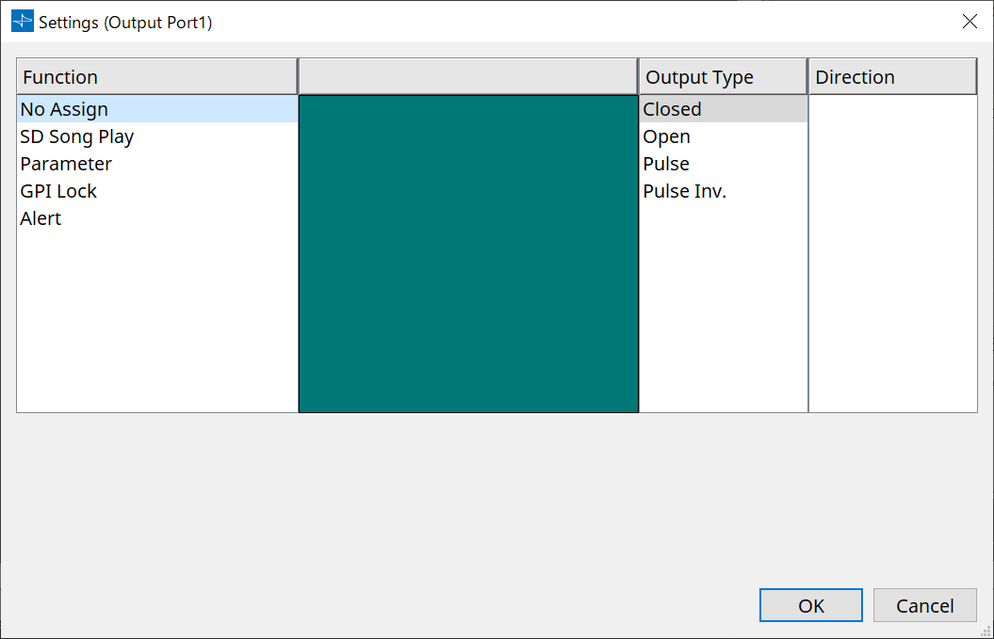Dismiss the dialog with Cancel
Viewport: 994px width, 639px height.
924,605
